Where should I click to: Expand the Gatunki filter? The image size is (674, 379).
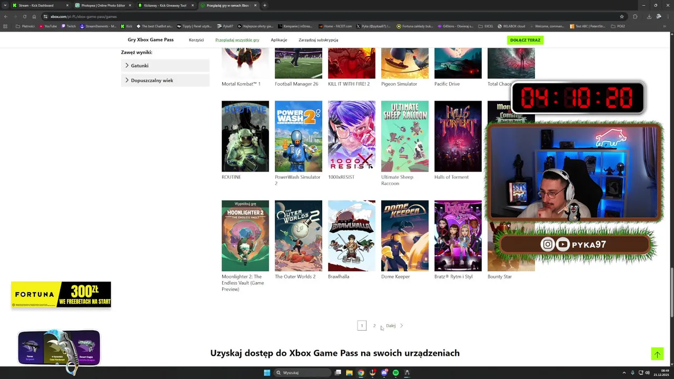click(x=165, y=66)
